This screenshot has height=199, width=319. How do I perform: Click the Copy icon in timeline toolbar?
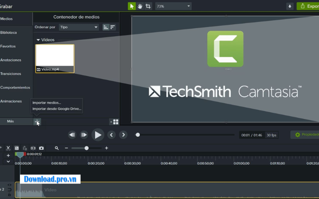click(17, 148)
